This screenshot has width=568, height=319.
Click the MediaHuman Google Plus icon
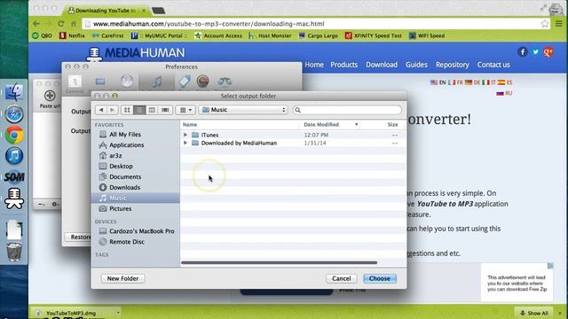pyautogui.click(x=548, y=52)
